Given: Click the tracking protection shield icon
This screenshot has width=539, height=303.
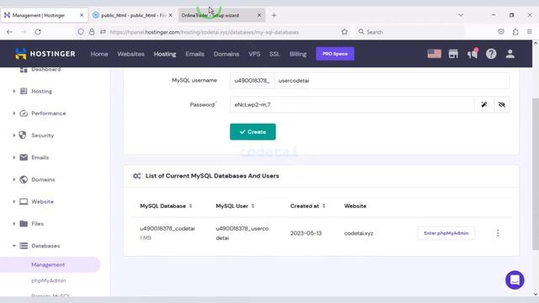Looking at the screenshot, I should [x=81, y=32].
